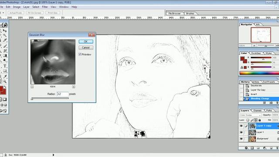Hide Layer 1 visibility eye
Image resolution: width=279 pixels, height=157 pixels.
click(241, 132)
